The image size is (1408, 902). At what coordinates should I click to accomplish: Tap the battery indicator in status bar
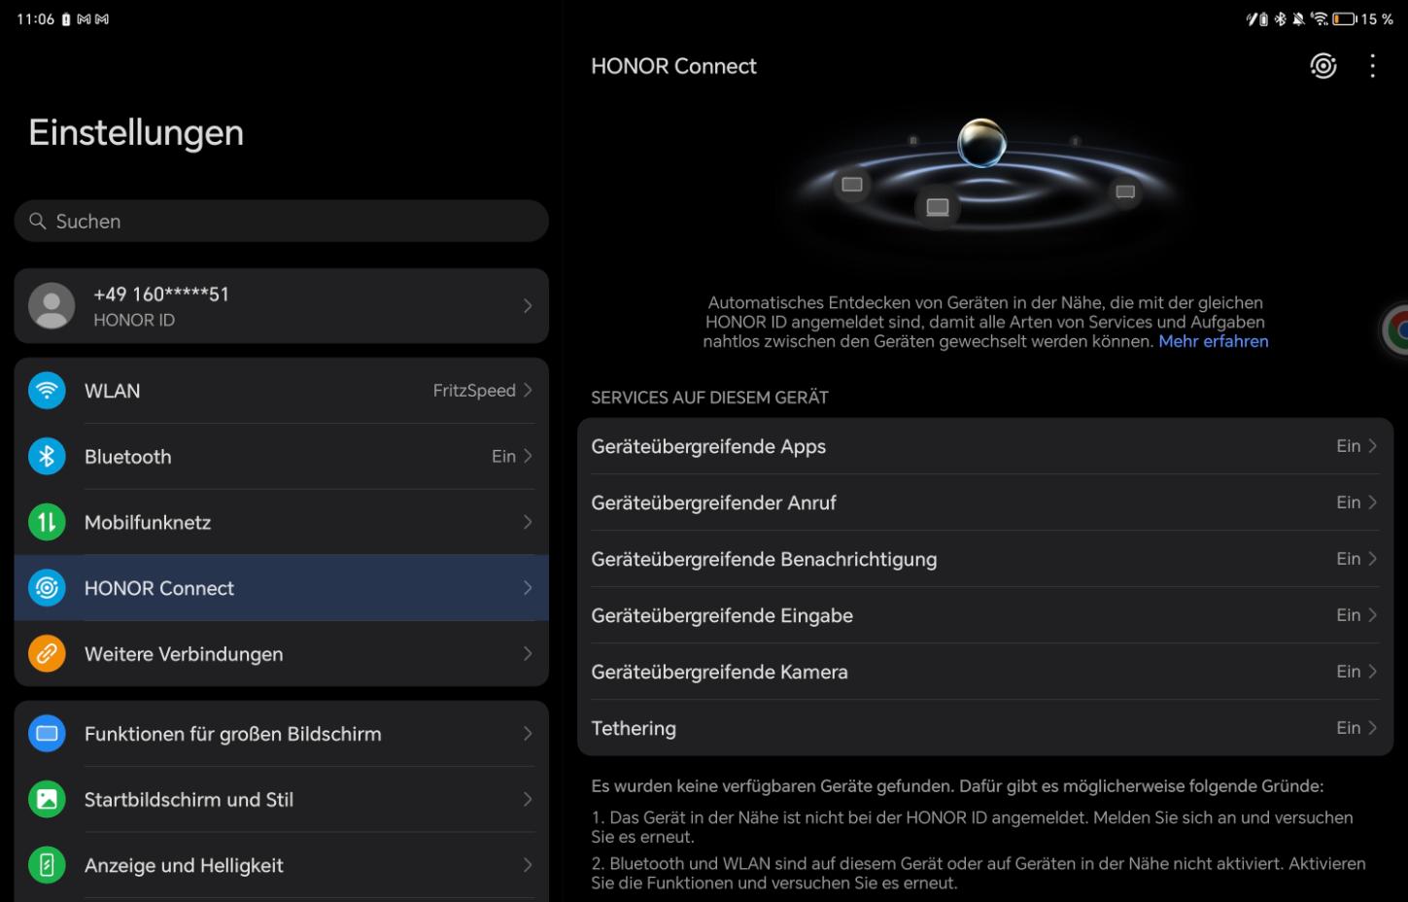1344,18
